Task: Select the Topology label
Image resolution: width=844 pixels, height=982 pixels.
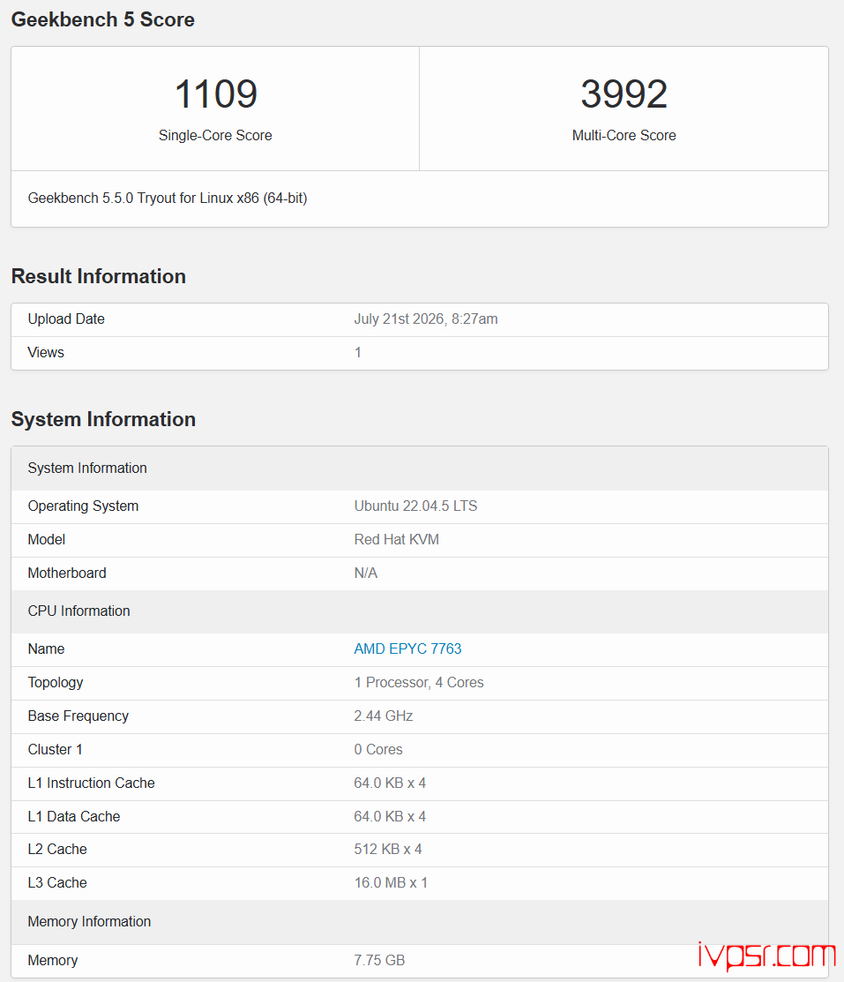Action: tap(55, 683)
